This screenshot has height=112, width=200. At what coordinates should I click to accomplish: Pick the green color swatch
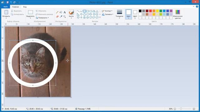pyautogui.click(x=161, y=11)
